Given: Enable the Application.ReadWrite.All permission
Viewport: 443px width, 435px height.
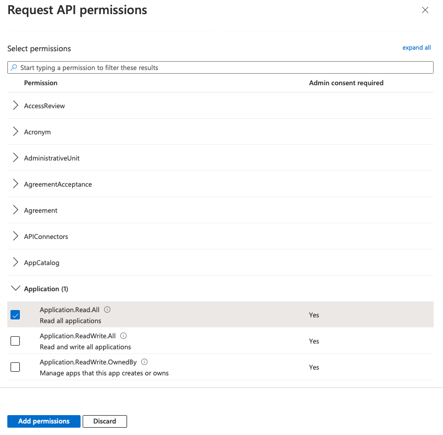Looking at the screenshot, I should tap(15, 340).
